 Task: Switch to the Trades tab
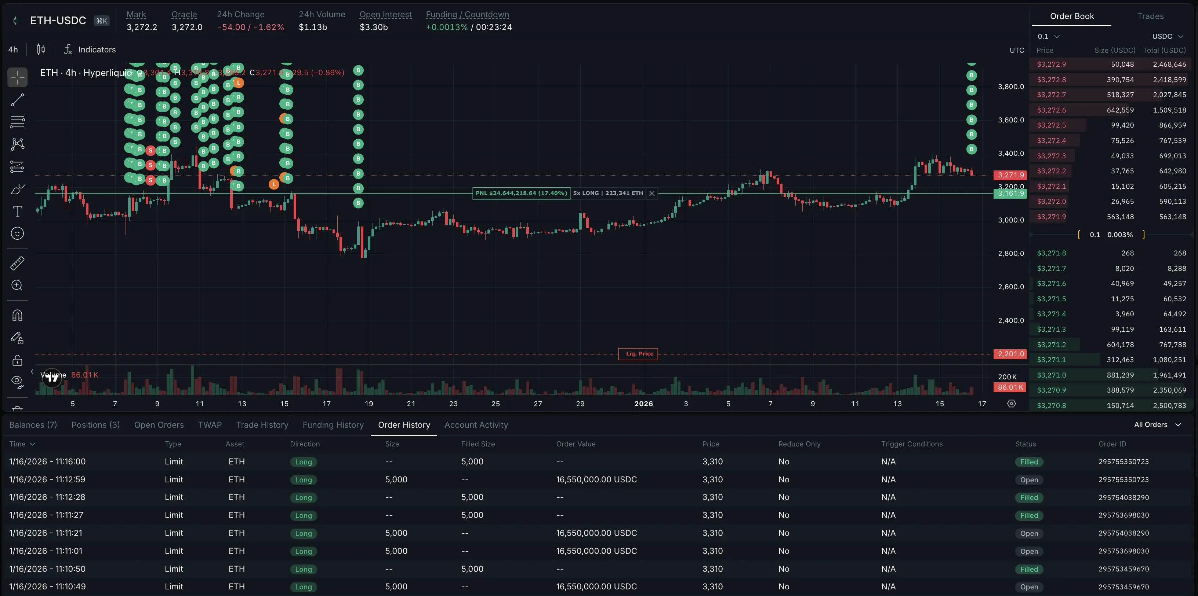click(x=1150, y=16)
